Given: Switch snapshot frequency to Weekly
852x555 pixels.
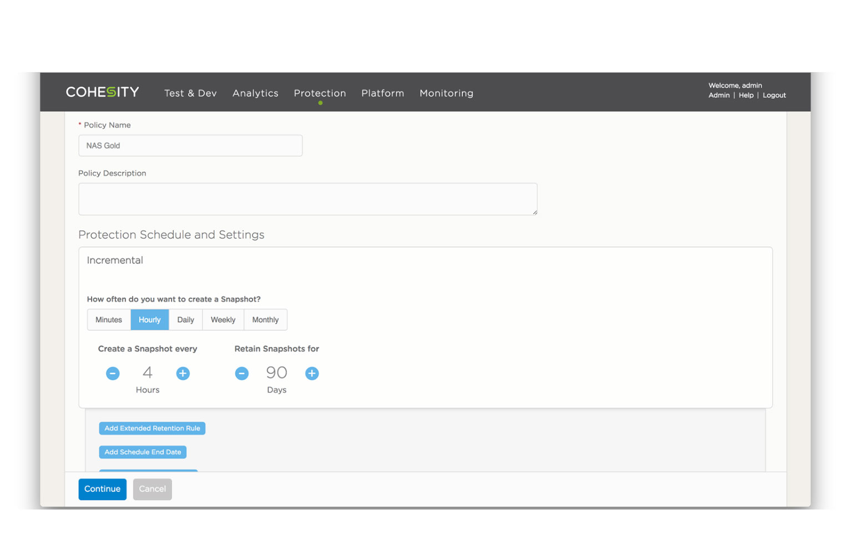Looking at the screenshot, I should coord(223,320).
